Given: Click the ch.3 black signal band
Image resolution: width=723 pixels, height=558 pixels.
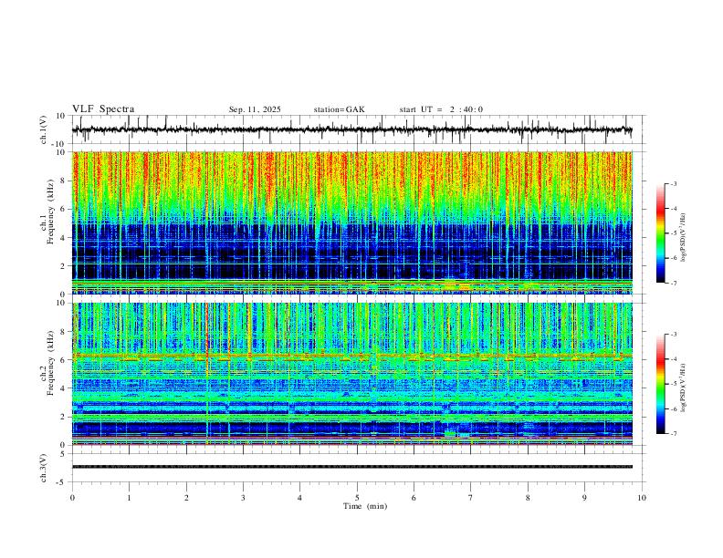Looking at the screenshot, I should [x=352, y=467].
